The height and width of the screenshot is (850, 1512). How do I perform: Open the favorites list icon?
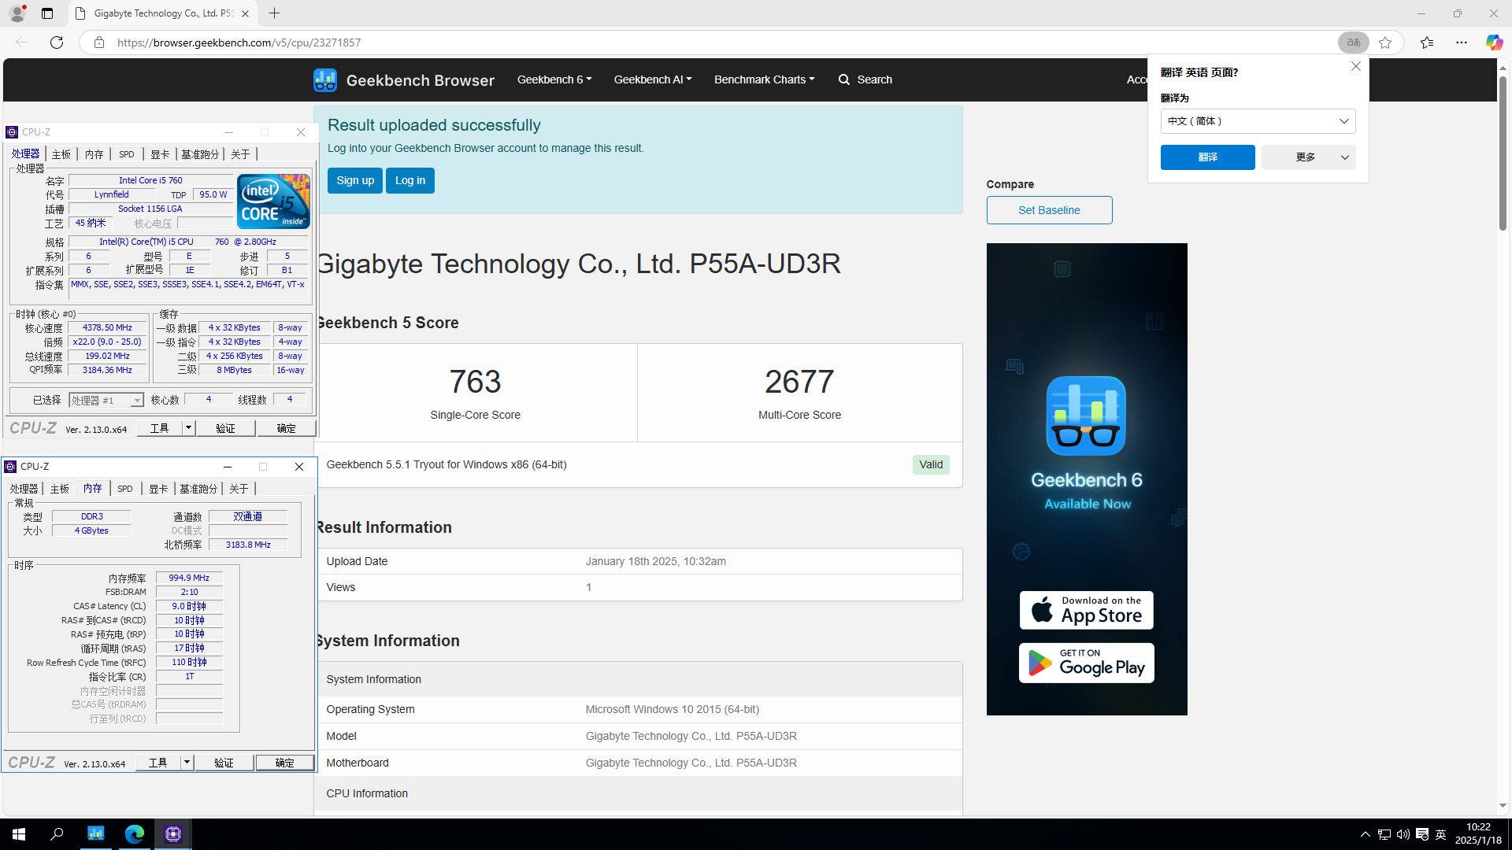1427,42
